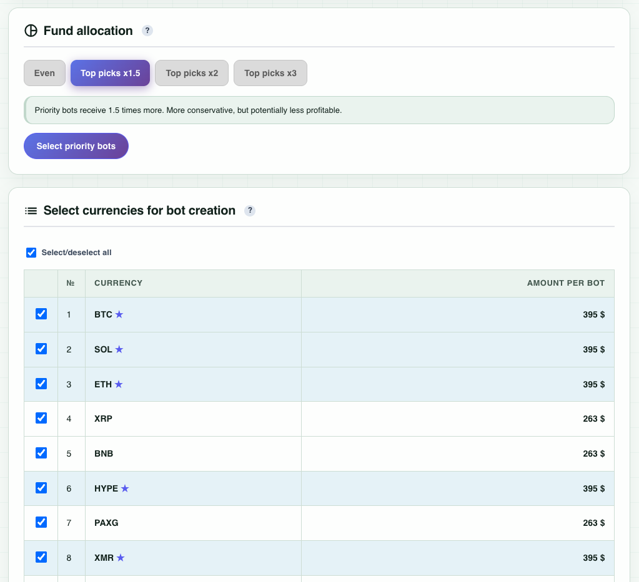
Task: Uncheck the XRP row checkbox
Action: pos(41,418)
